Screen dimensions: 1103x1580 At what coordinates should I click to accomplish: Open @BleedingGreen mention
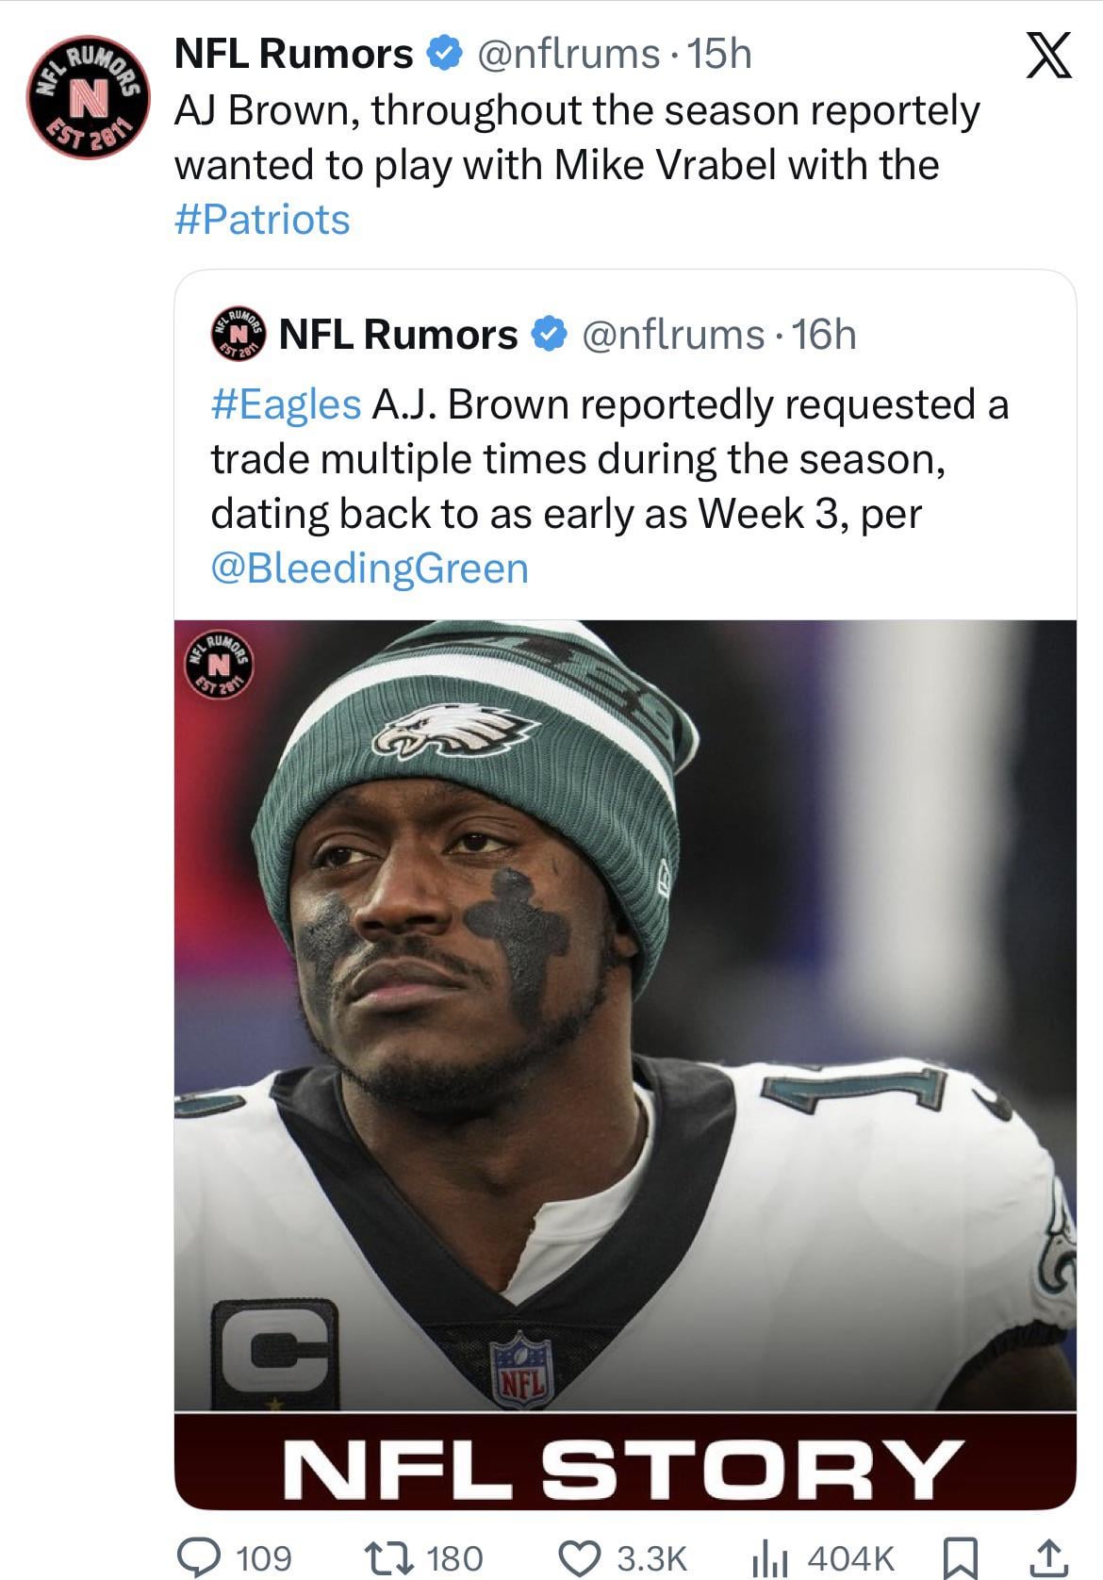[369, 568]
